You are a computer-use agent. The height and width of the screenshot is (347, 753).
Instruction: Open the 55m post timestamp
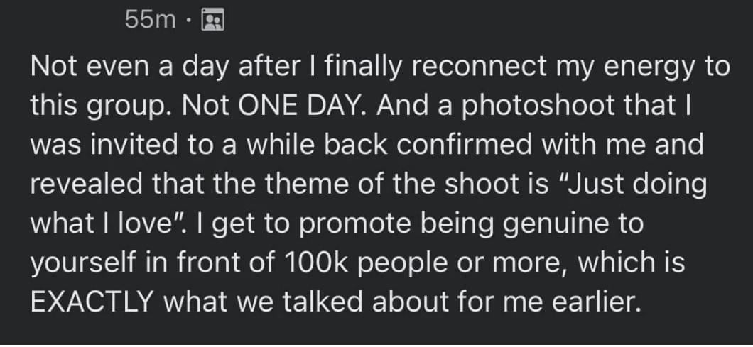click(151, 20)
